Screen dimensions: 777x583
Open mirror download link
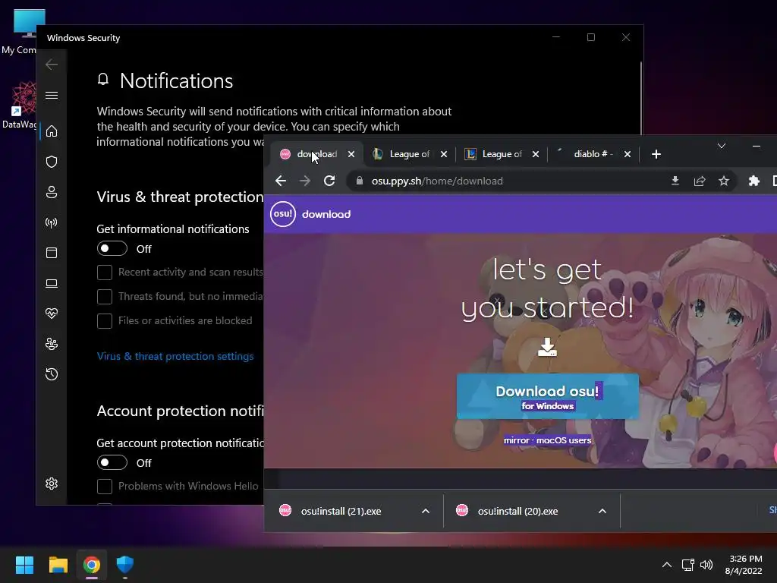[516, 440]
